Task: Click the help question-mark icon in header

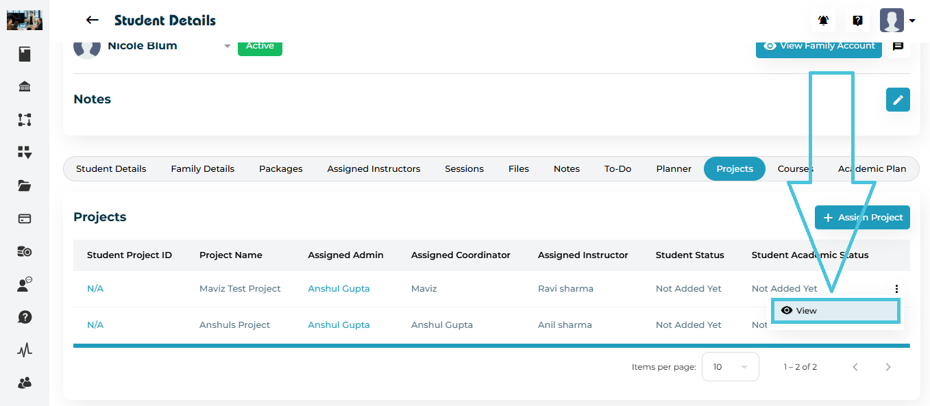Action: tap(857, 21)
